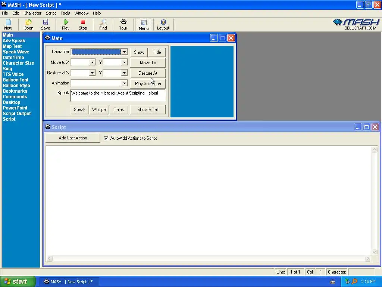The width and height of the screenshot is (382, 287).
Task: Expand the Animation dropdown
Action: click(124, 83)
